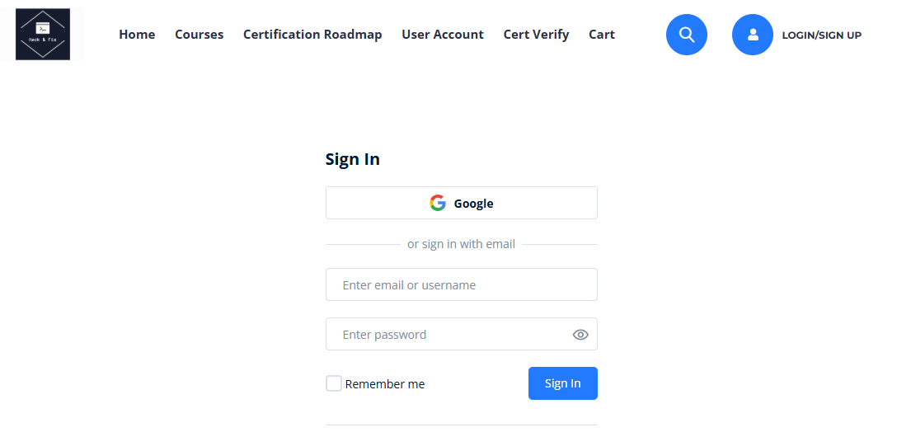Click the Sign In heading

353,159
